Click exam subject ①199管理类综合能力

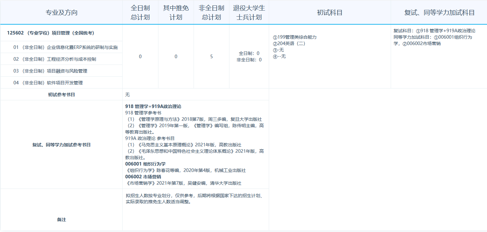pyautogui.click(x=295, y=37)
